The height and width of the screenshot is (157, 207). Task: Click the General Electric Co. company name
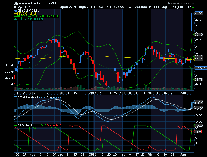tap(33, 4)
